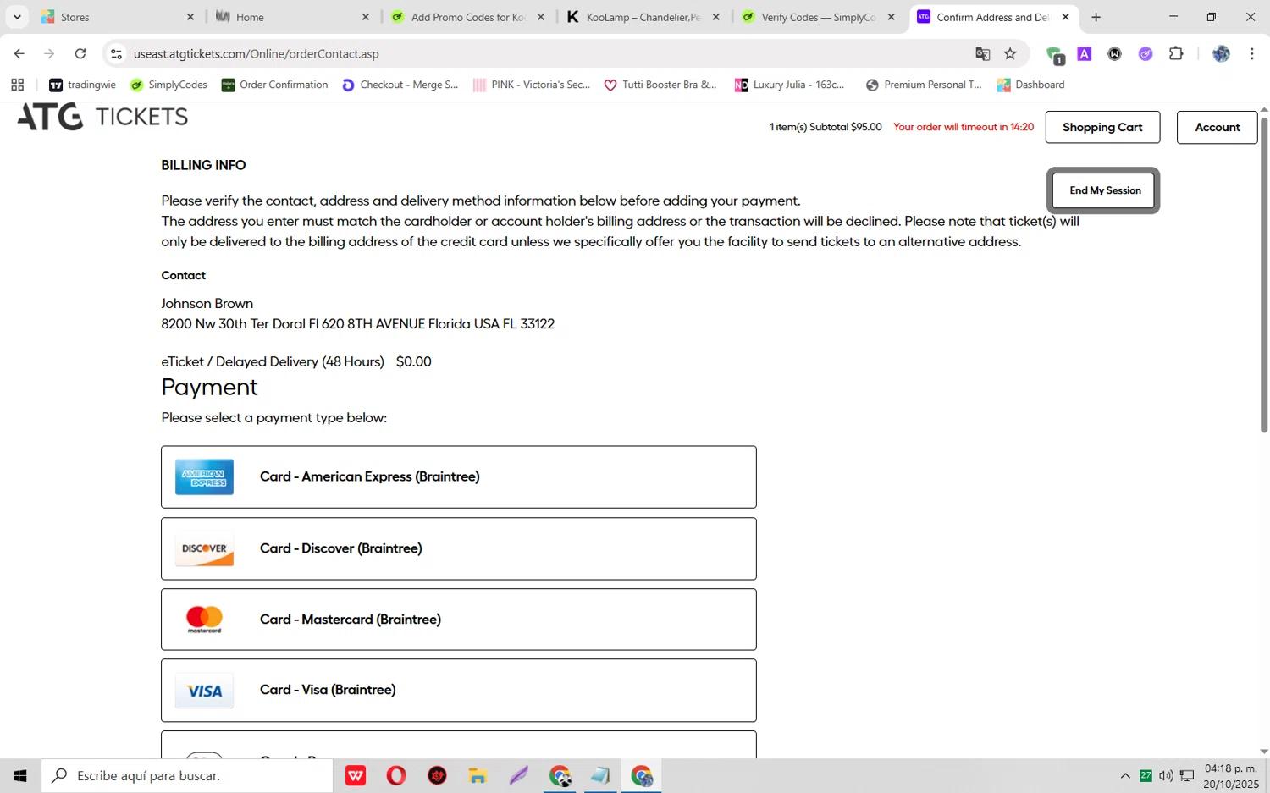
Task: Click the translate page icon
Action: (982, 53)
